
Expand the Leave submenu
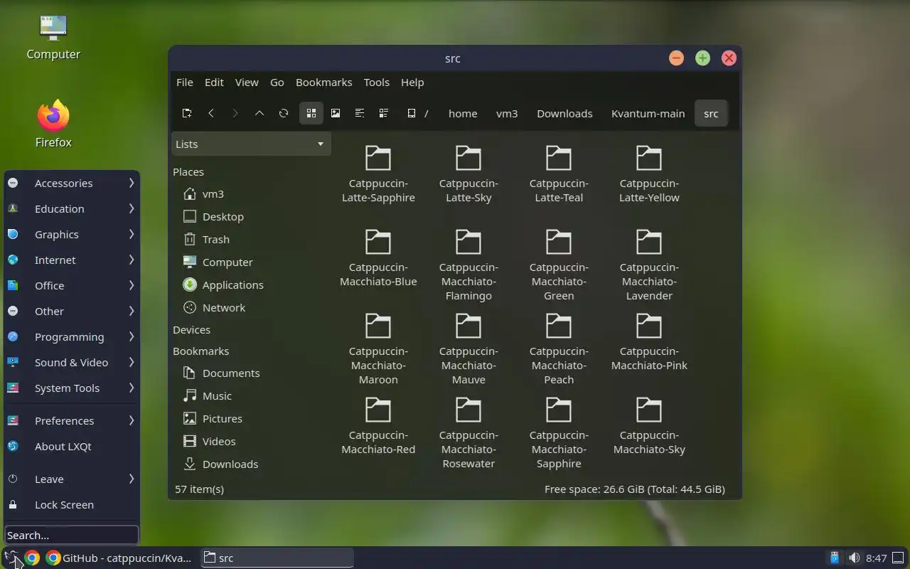coord(71,479)
